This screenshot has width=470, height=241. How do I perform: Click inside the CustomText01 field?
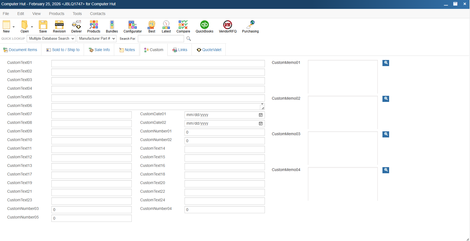pos(158,64)
